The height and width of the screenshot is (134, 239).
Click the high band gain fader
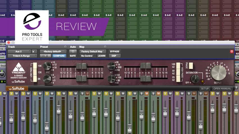82,66
